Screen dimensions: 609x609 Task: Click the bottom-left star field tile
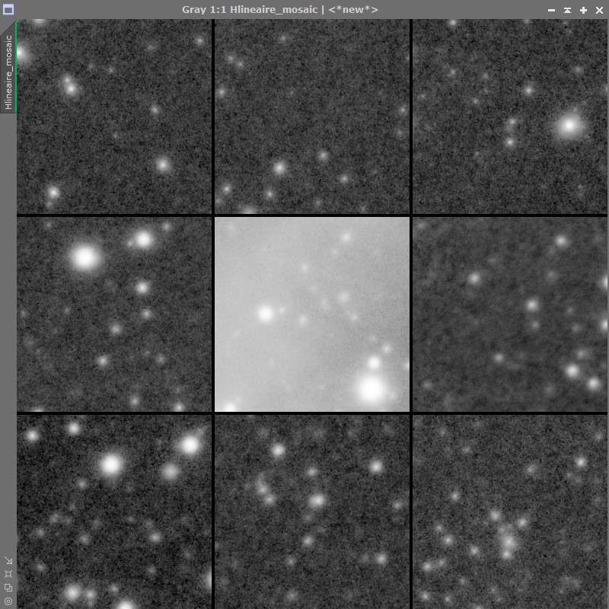point(114,512)
